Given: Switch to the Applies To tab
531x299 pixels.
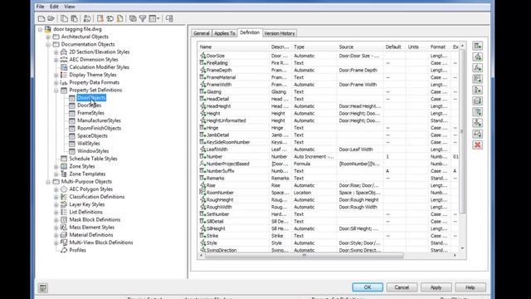Looking at the screenshot, I should [x=225, y=33].
